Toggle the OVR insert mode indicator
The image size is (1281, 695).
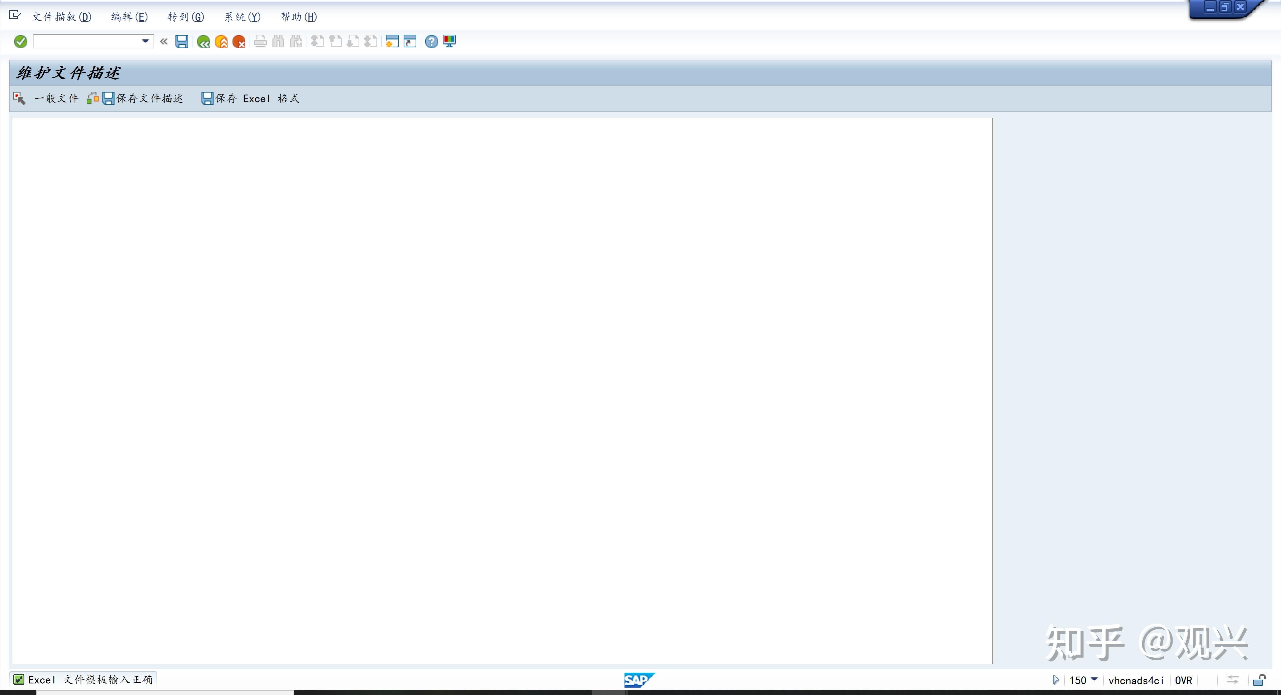point(1183,680)
